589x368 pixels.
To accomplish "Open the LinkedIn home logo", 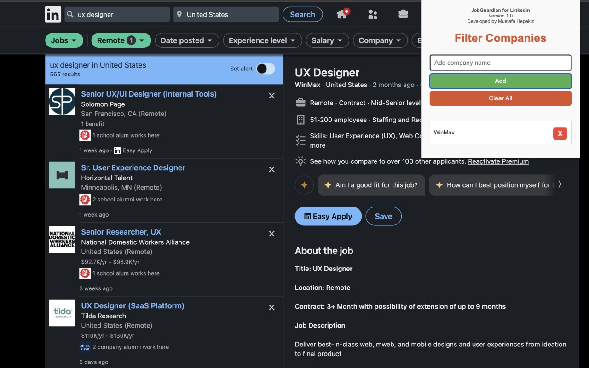I will click(53, 14).
